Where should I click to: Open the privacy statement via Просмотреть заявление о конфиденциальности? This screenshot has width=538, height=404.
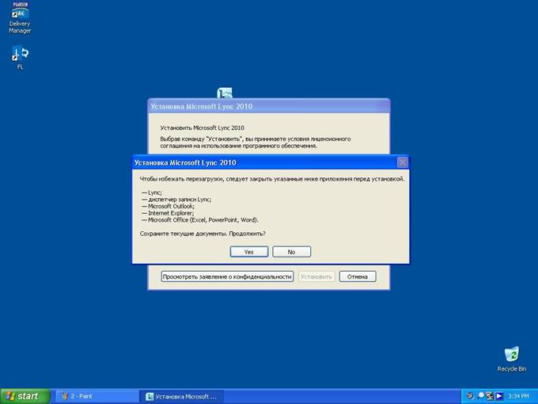[227, 276]
